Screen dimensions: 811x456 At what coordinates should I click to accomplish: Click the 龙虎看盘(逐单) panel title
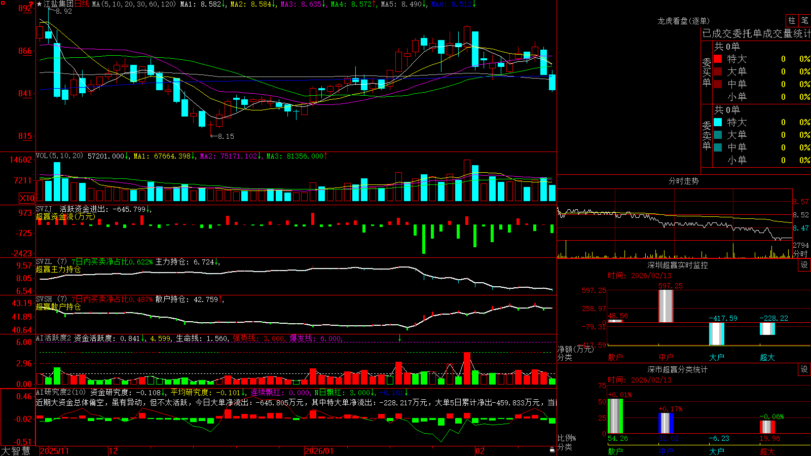coord(684,21)
